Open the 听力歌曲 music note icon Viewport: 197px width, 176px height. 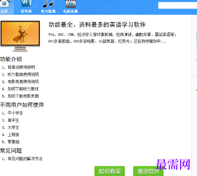click(x=48, y=4)
